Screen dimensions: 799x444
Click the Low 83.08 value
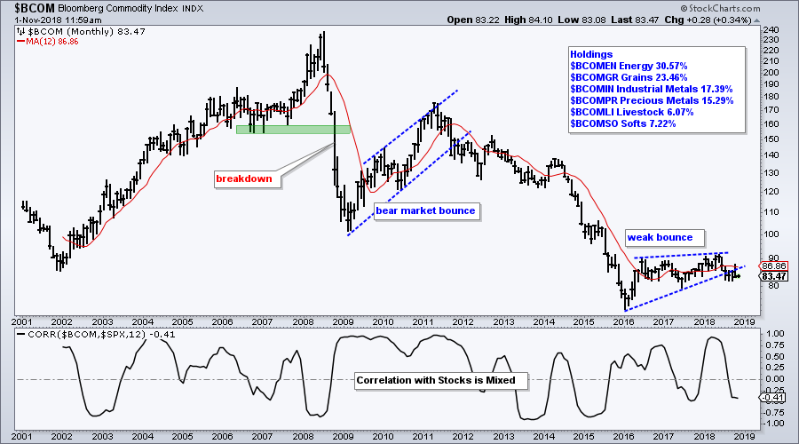coord(581,20)
